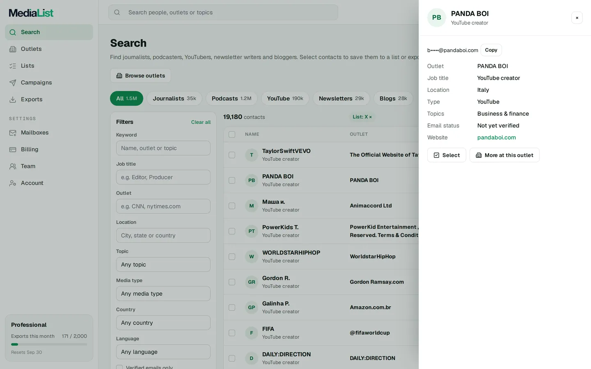Open the Lists sidebar item
Screen dimensions: 591x369
(49, 66)
